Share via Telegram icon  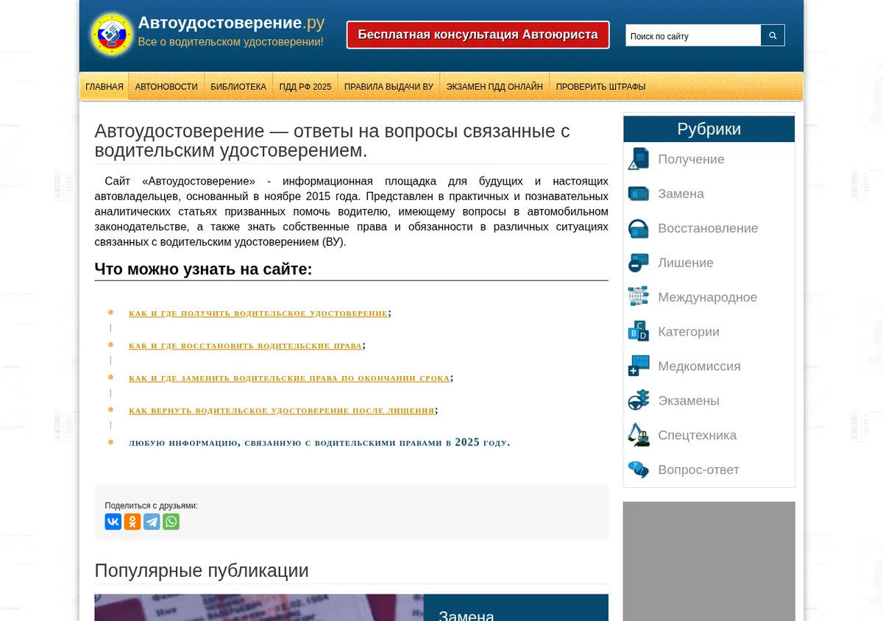click(x=152, y=522)
